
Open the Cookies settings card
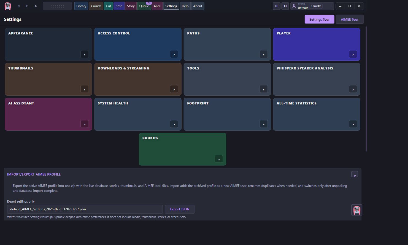click(182, 149)
